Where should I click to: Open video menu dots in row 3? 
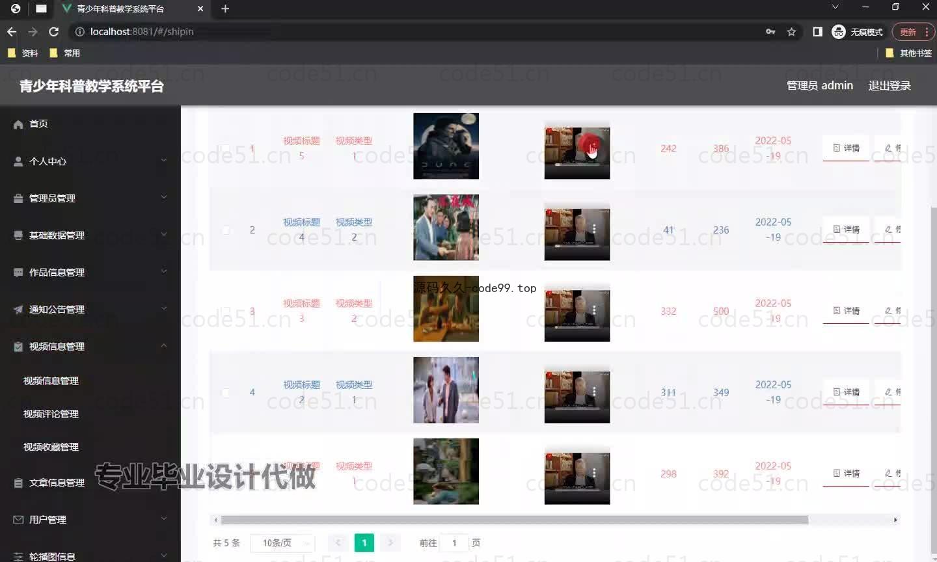pos(594,310)
